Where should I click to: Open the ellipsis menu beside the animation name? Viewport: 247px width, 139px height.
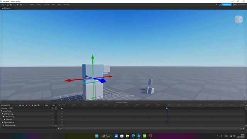[x=16, y=105]
